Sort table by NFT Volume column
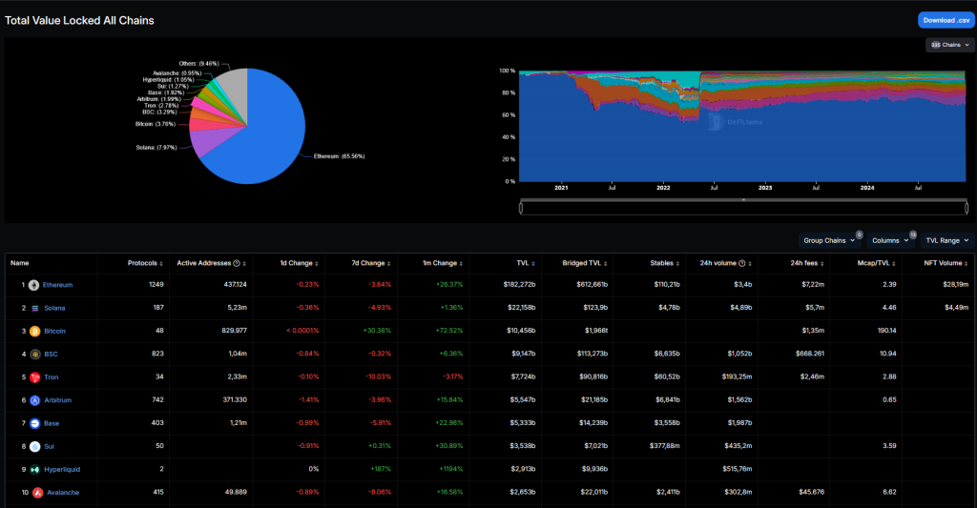Viewport: 977px width, 508px height. coord(946,263)
